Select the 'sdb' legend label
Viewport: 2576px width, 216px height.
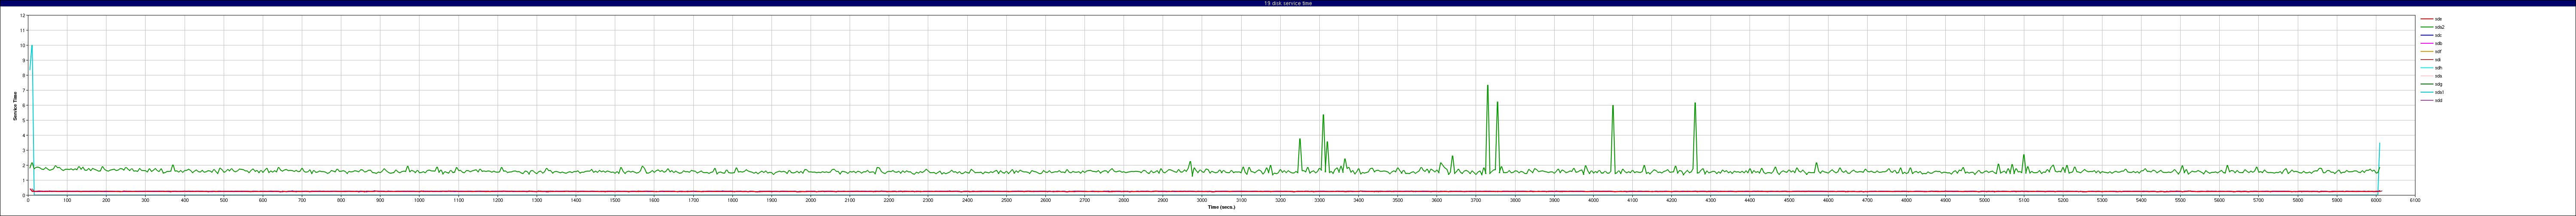[2439, 43]
